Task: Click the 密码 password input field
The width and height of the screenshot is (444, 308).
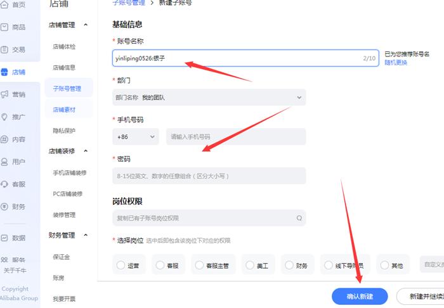Action: tap(209, 176)
